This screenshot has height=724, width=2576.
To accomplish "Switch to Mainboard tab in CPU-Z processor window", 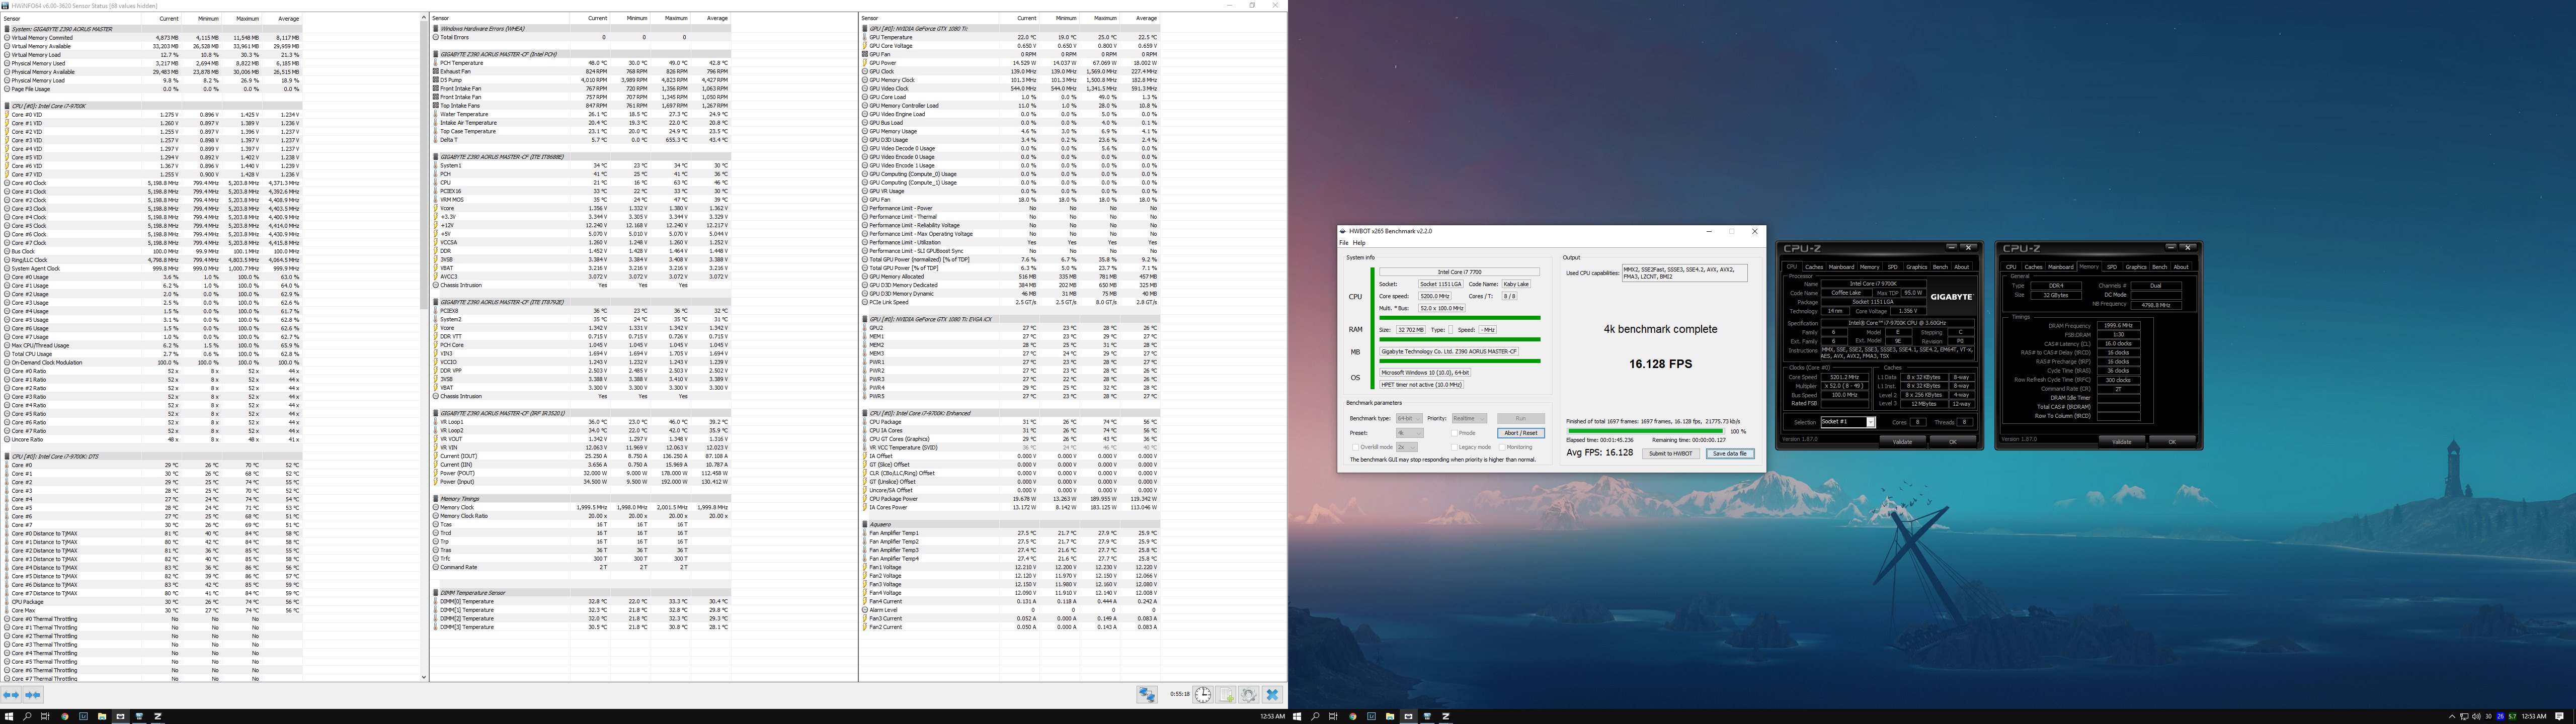I will pos(1842,267).
